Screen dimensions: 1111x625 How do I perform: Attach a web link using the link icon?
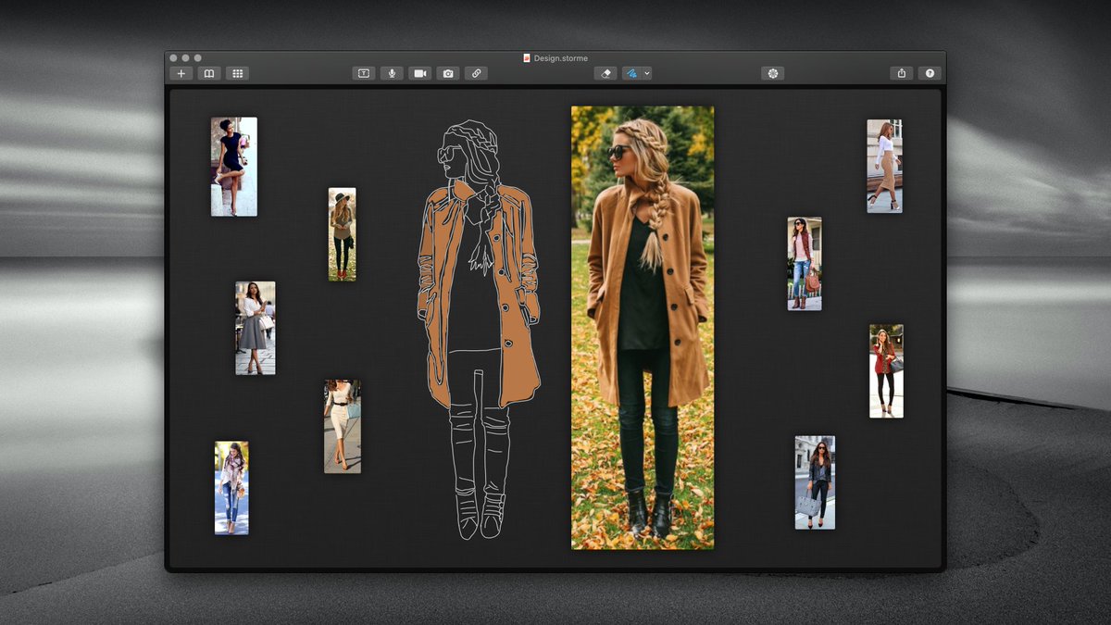coord(476,72)
